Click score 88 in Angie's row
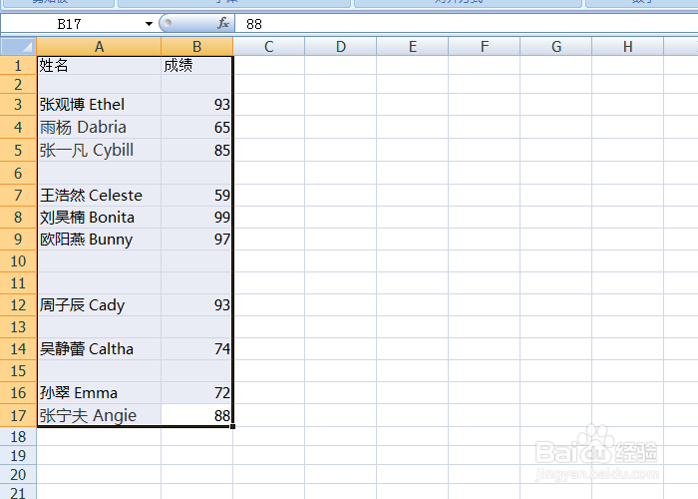698x499 pixels. [x=196, y=415]
